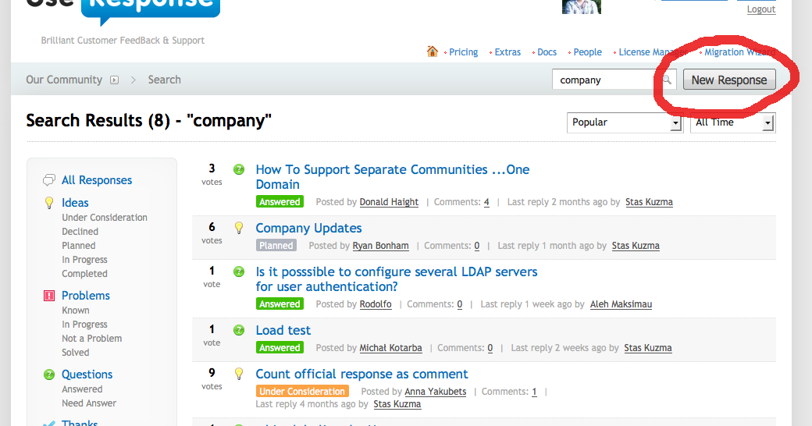The width and height of the screenshot is (812, 426).
Task: Click the green Questions icon in sidebar
Action: (x=48, y=375)
